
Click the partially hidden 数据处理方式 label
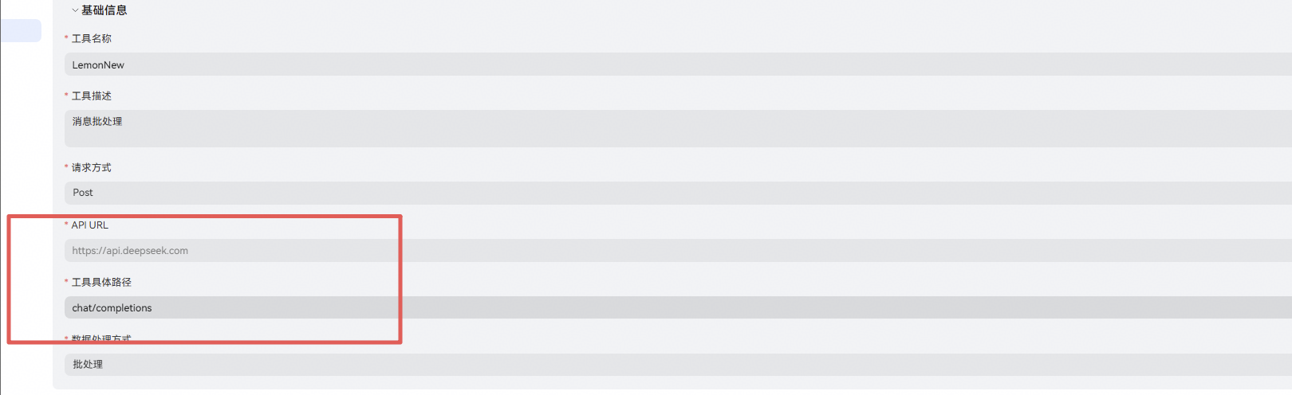101,339
